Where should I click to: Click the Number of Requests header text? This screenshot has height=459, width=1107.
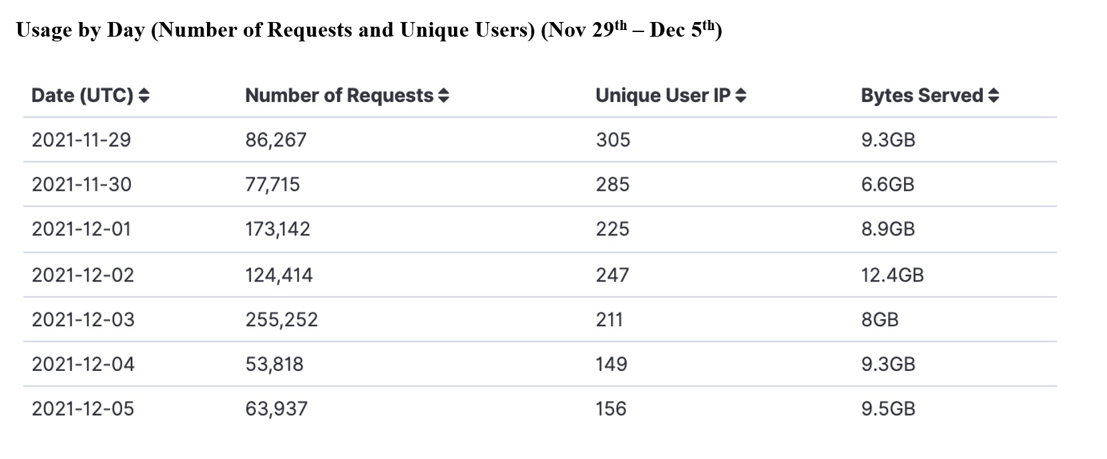pos(339,95)
